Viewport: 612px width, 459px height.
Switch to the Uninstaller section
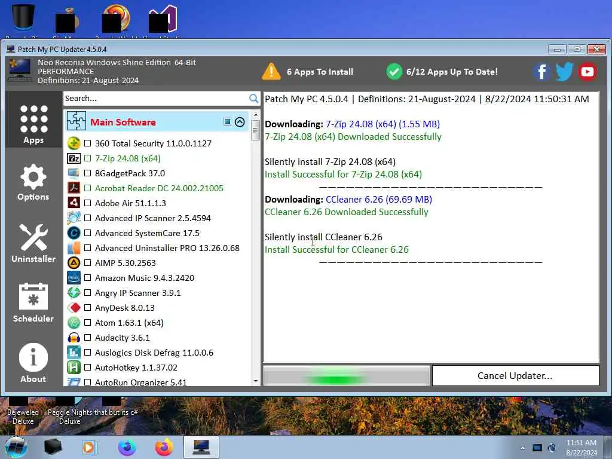click(33, 244)
